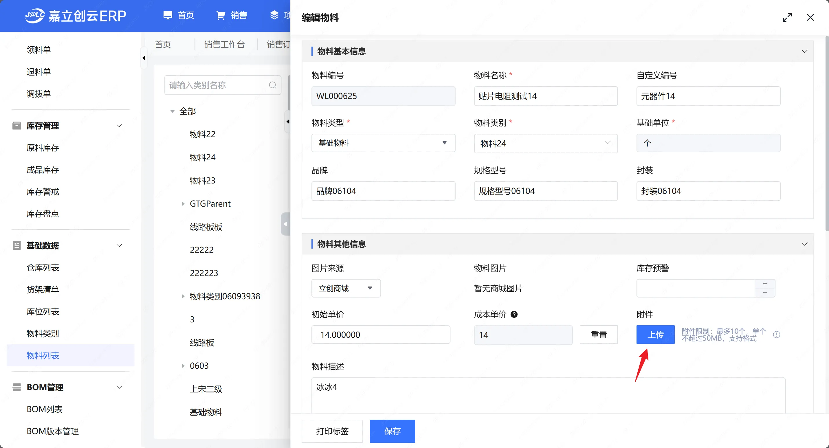Click the BOM管理 section icon in sidebar
Viewport: 829px width, 448px height.
coord(17,387)
